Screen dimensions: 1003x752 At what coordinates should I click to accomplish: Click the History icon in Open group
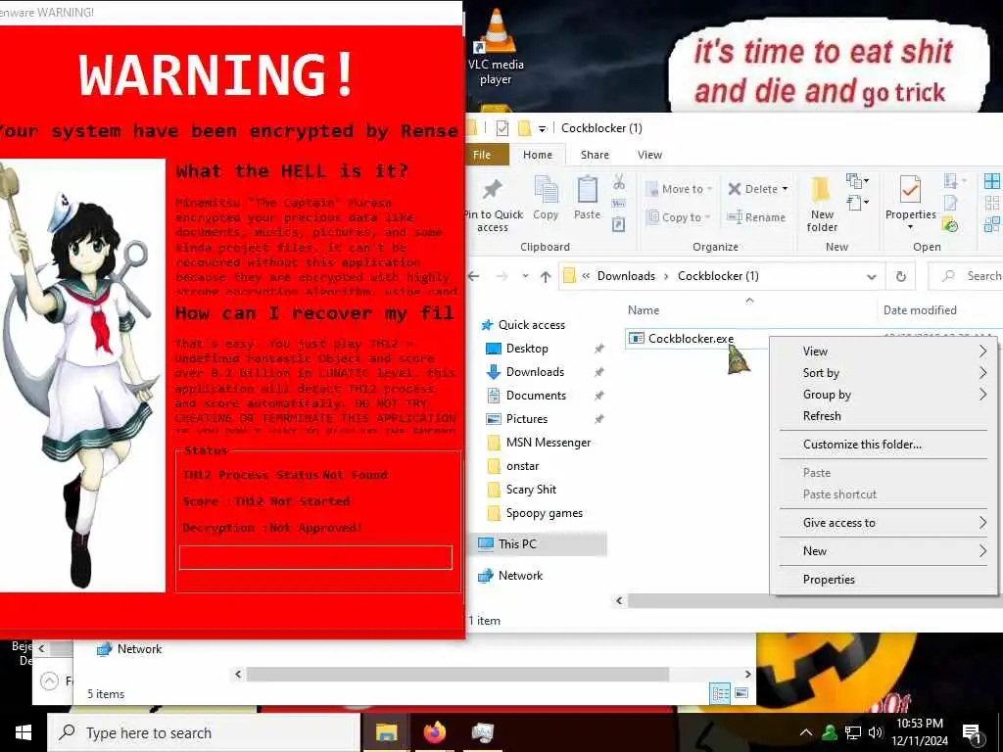click(x=950, y=225)
